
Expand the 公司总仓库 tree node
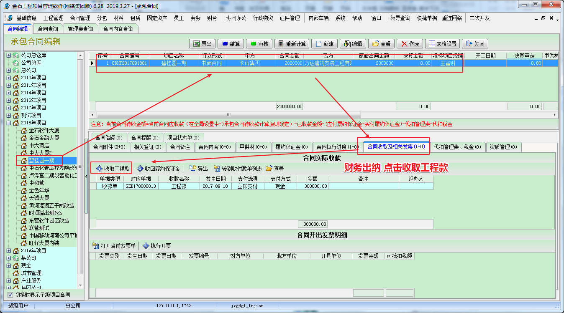point(9,55)
